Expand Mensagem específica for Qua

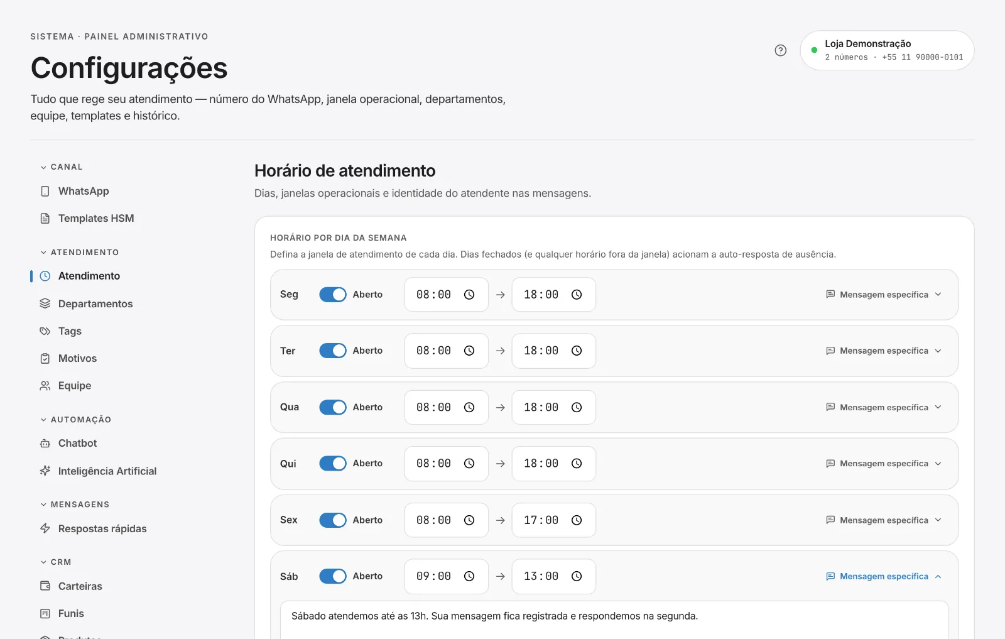click(884, 407)
